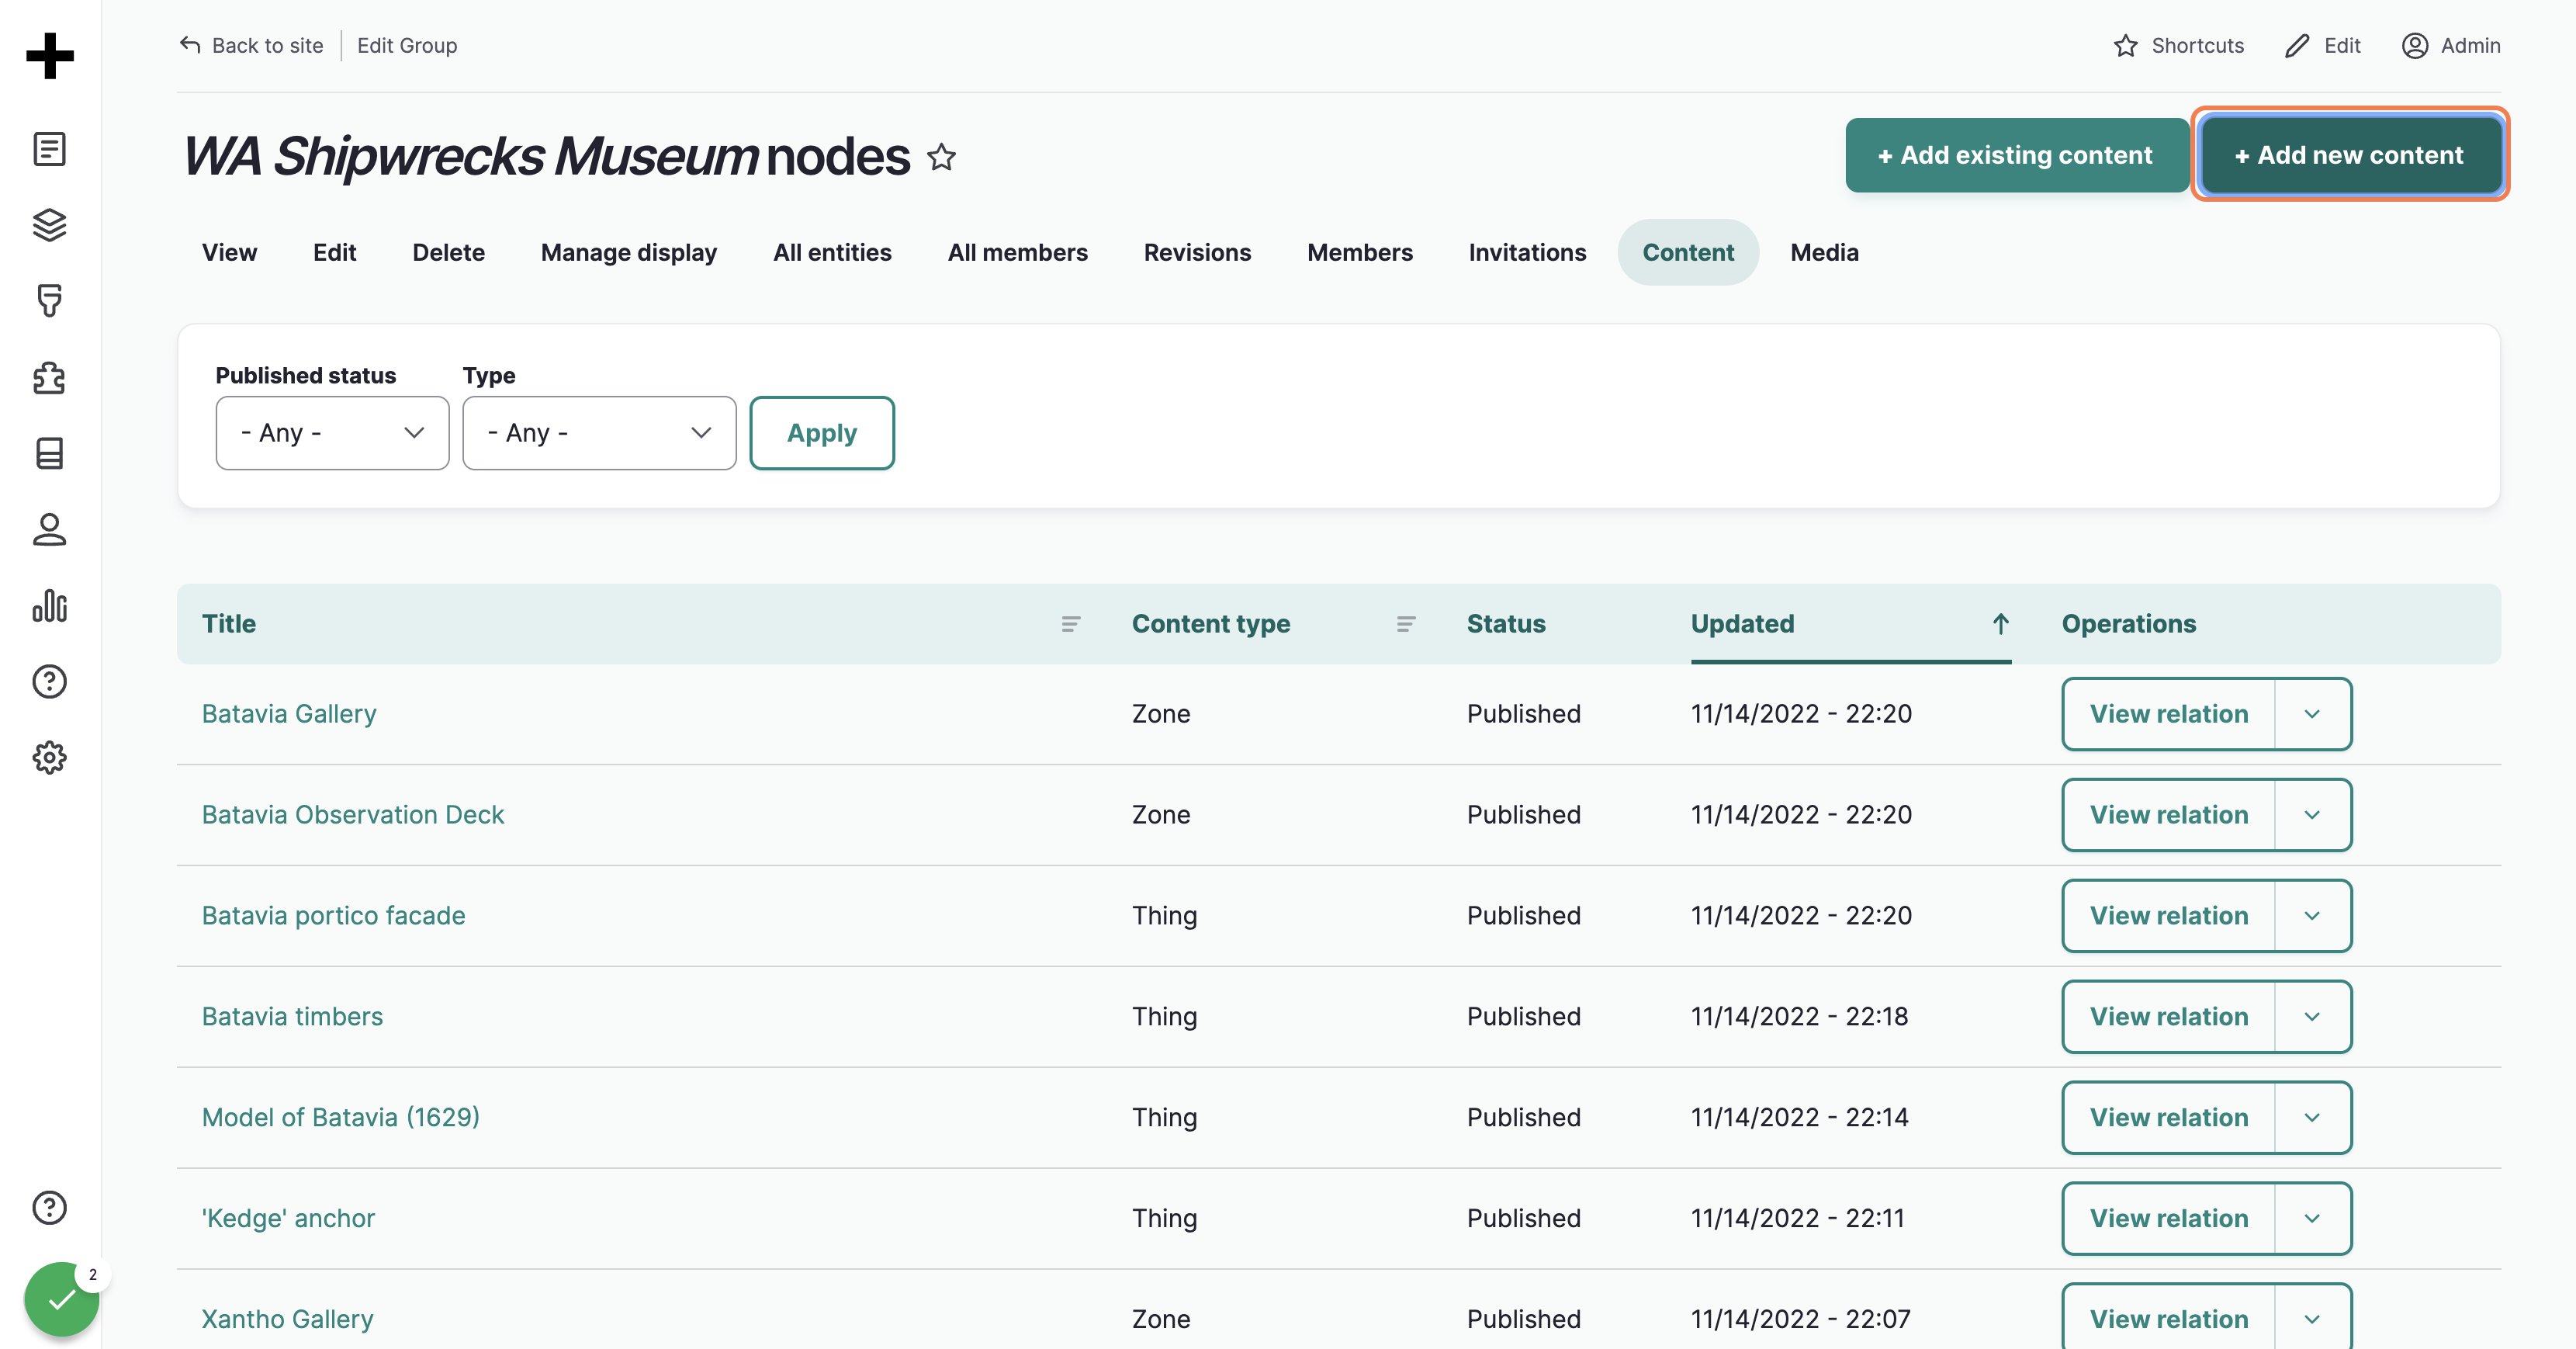Expand operations arrow for Batavia timbers
Image resolution: width=2576 pixels, height=1349 pixels.
(2312, 1017)
